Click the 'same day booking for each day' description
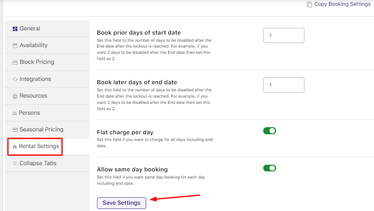 151,180
